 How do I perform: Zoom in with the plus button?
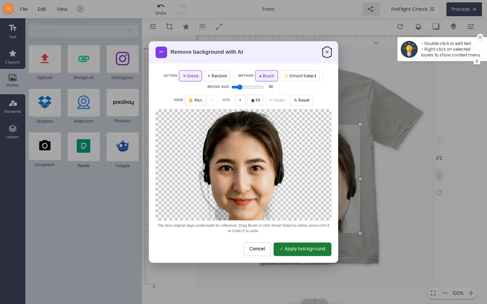pyautogui.click(x=240, y=100)
